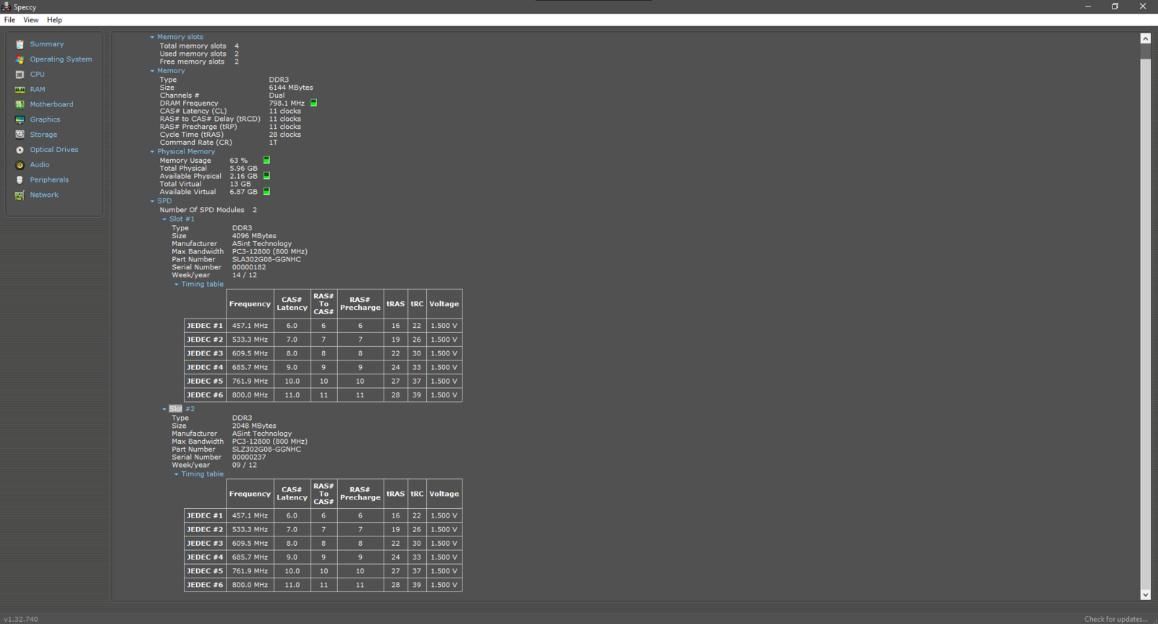Click Voltage column header in Slot #1 table
1158x624 pixels.
click(444, 304)
